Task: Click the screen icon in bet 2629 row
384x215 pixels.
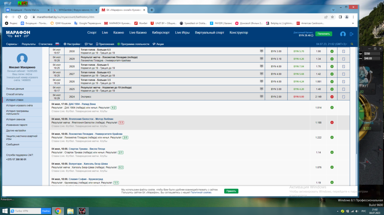Action: pos(262,59)
